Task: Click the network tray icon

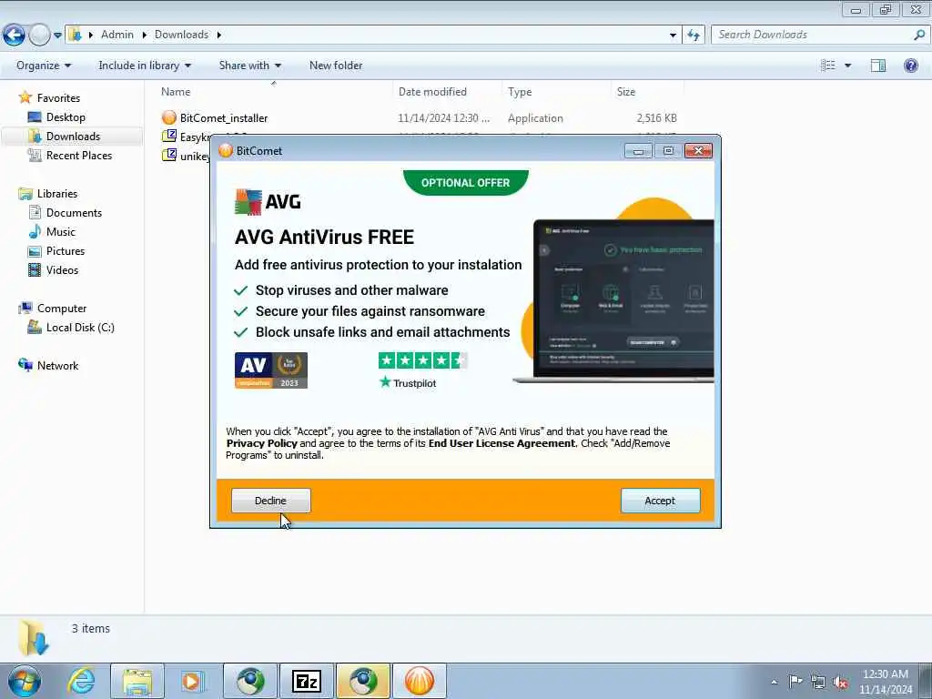Action: point(818,682)
